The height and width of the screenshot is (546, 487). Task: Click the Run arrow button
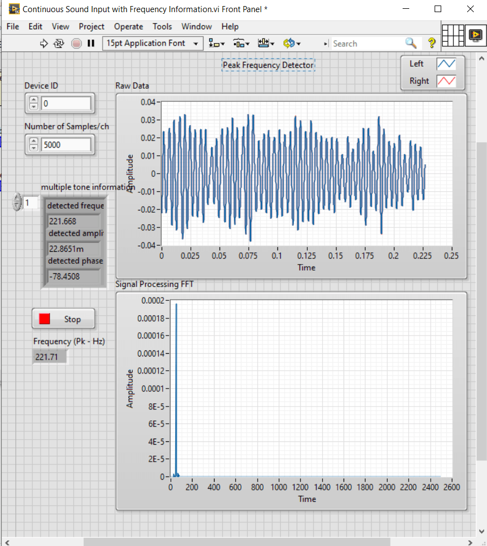[x=45, y=44]
